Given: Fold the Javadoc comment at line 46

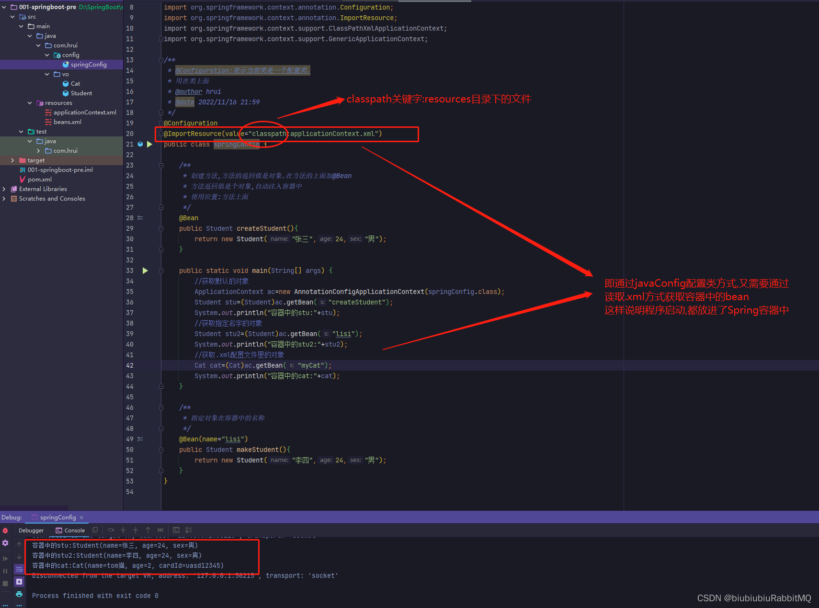Looking at the screenshot, I should click(x=161, y=407).
